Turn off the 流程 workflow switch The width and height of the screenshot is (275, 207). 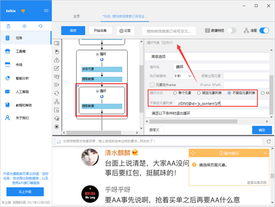tap(264, 30)
